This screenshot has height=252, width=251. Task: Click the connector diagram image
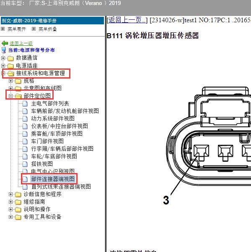207,145
